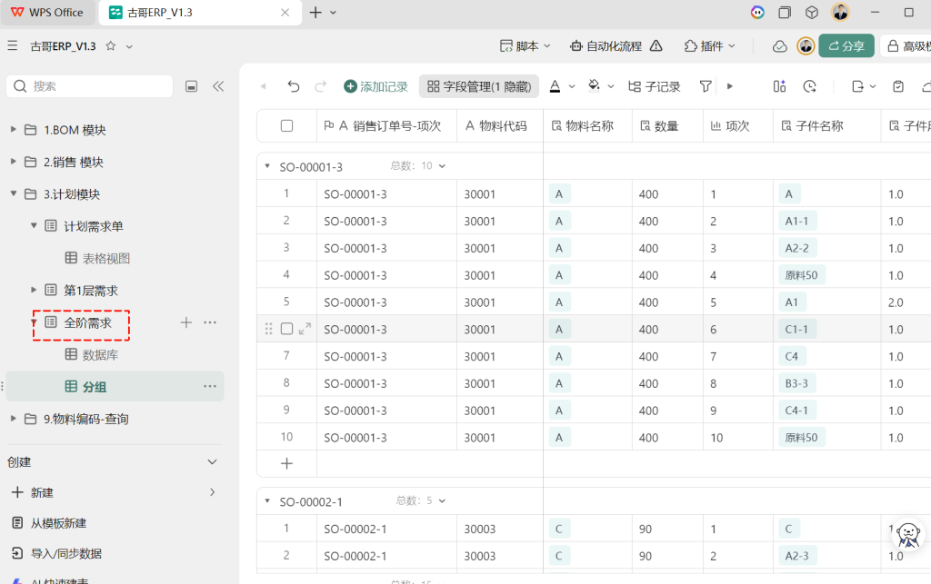Expand record SO-00001-3 row 6
931x584 pixels.
(x=305, y=329)
